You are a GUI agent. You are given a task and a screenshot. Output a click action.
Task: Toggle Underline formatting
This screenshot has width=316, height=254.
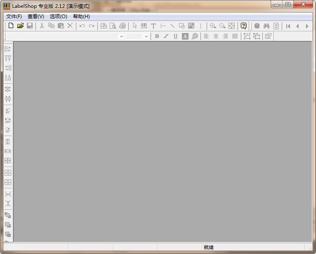tap(175, 36)
